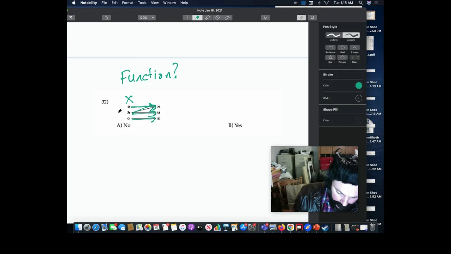This screenshot has width=451, height=254.
Task: Open the green Stroke color swatch
Action: coord(359,85)
